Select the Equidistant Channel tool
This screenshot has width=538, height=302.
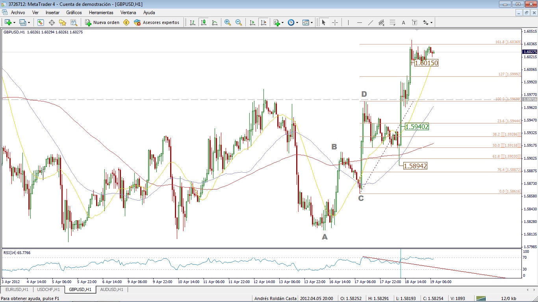(x=381, y=22)
